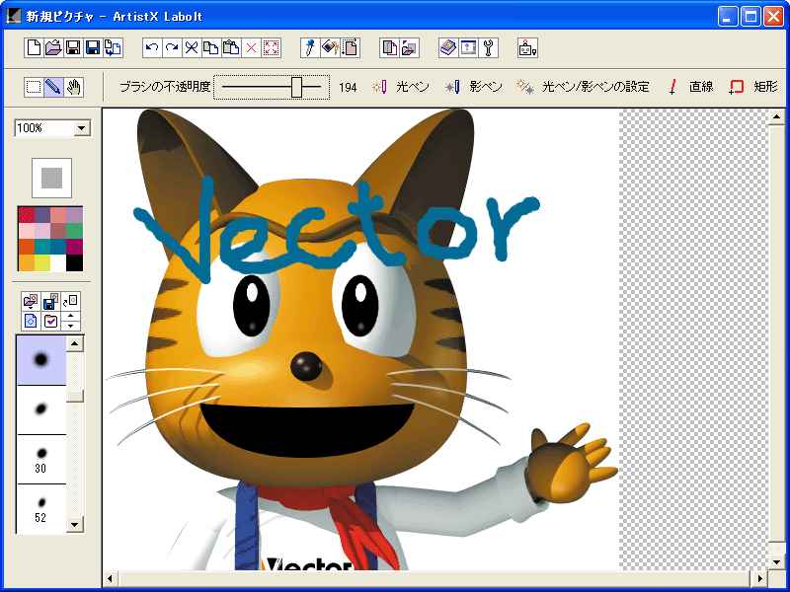
Task: Click the folder with purple arrow icon
Action: (409, 47)
